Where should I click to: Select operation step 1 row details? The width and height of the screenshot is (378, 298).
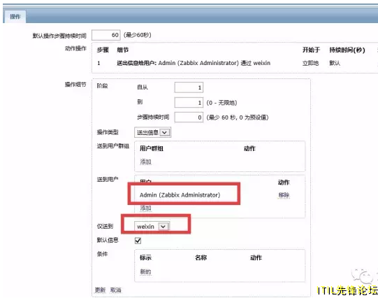pyautogui.click(x=194, y=63)
